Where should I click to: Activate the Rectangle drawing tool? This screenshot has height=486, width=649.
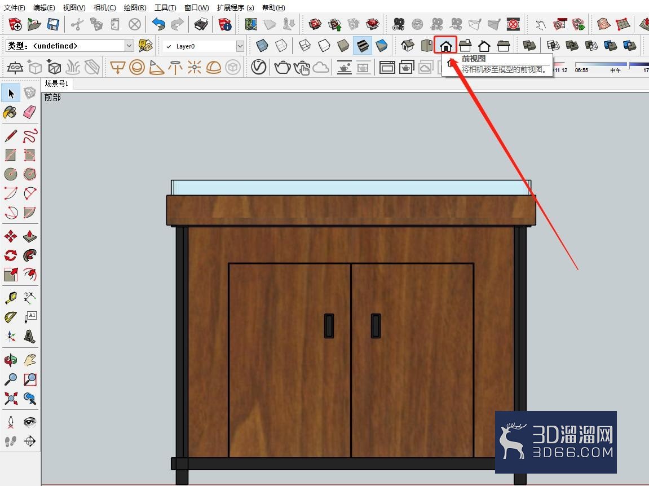(10, 155)
